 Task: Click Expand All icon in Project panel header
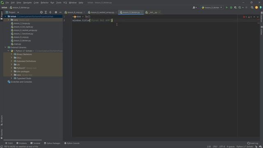46,12
